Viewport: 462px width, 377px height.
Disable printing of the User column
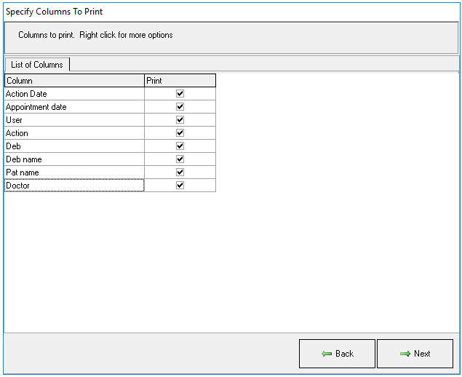coord(180,120)
